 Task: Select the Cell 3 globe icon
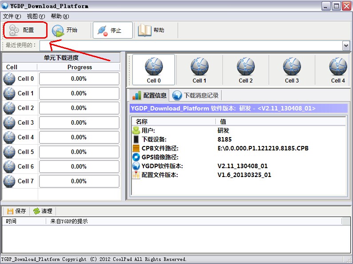tap(292, 67)
